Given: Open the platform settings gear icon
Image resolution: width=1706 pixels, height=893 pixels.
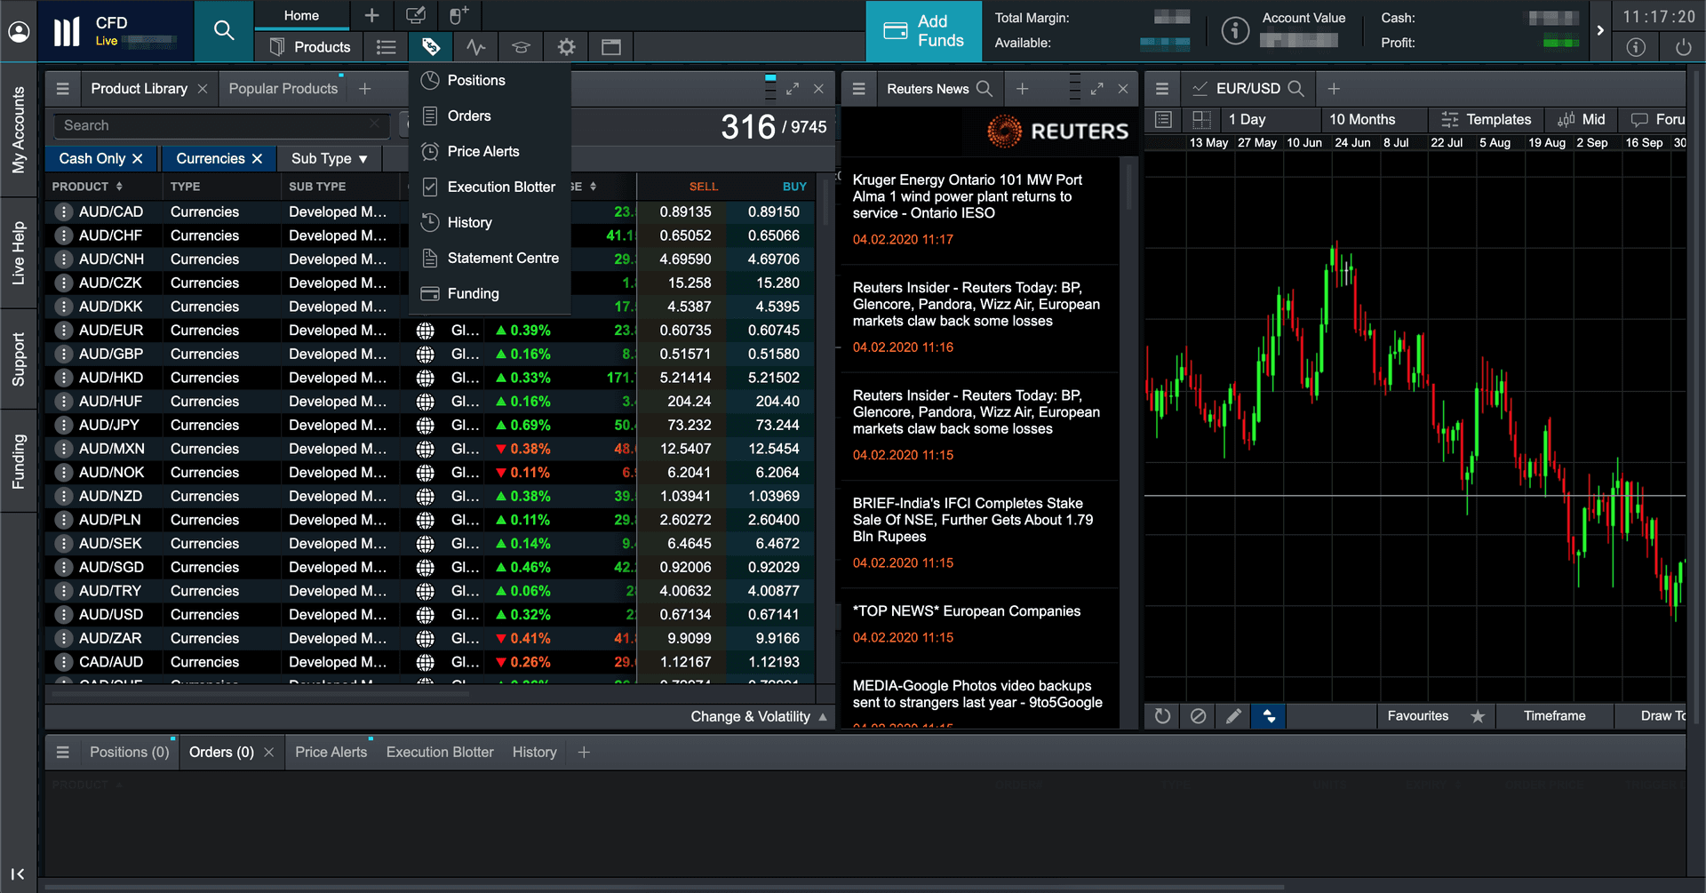Looking at the screenshot, I should [x=566, y=47].
